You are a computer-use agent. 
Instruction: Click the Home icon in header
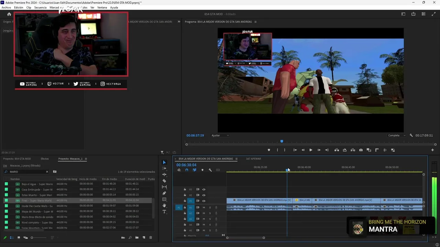[9, 14]
